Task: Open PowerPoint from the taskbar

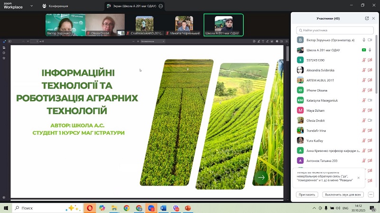Action: (x=188, y=208)
